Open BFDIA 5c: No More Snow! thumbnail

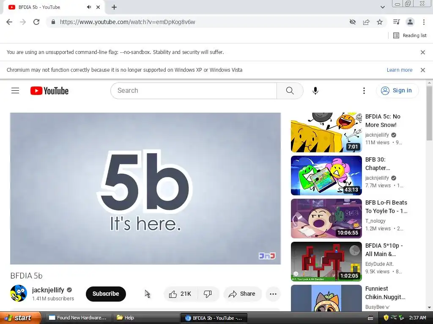[x=326, y=132]
